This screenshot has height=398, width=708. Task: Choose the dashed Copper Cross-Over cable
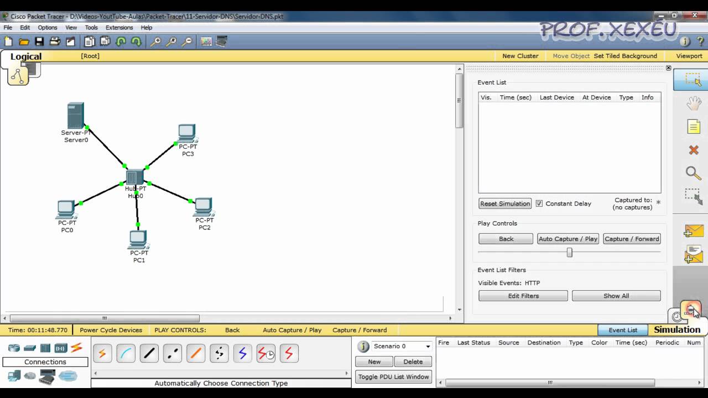(x=172, y=353)
